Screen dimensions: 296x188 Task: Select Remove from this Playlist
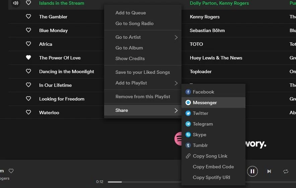tap(143, 97)
